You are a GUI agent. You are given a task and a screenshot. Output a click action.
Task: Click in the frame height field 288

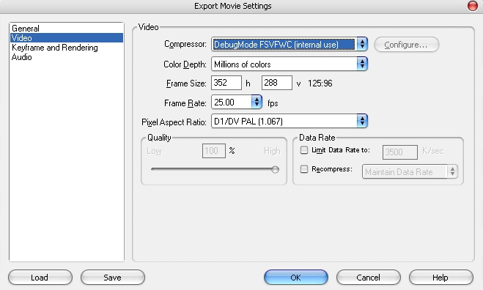point(277,83)
